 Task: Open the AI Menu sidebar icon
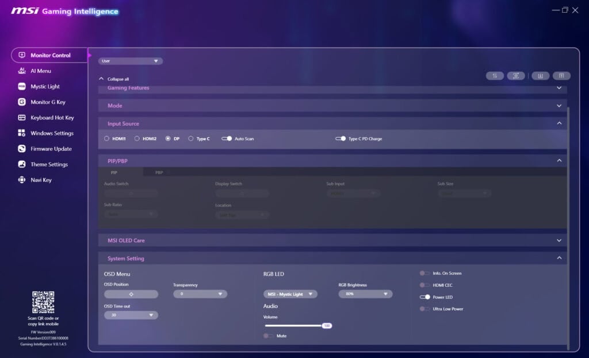(22, 71)
